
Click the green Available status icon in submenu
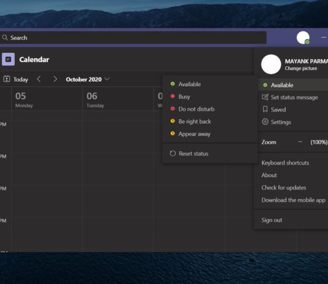pos(173,84)
